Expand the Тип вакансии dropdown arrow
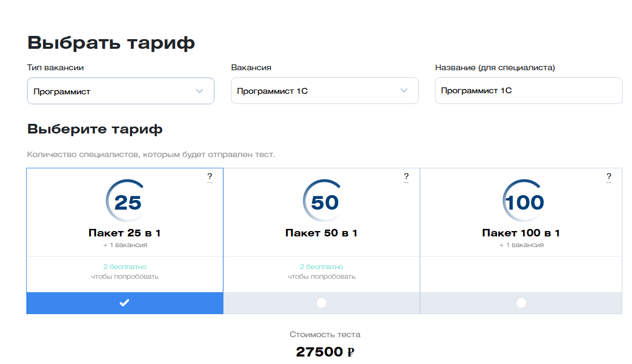632x364 pixels. click(200, 91)
